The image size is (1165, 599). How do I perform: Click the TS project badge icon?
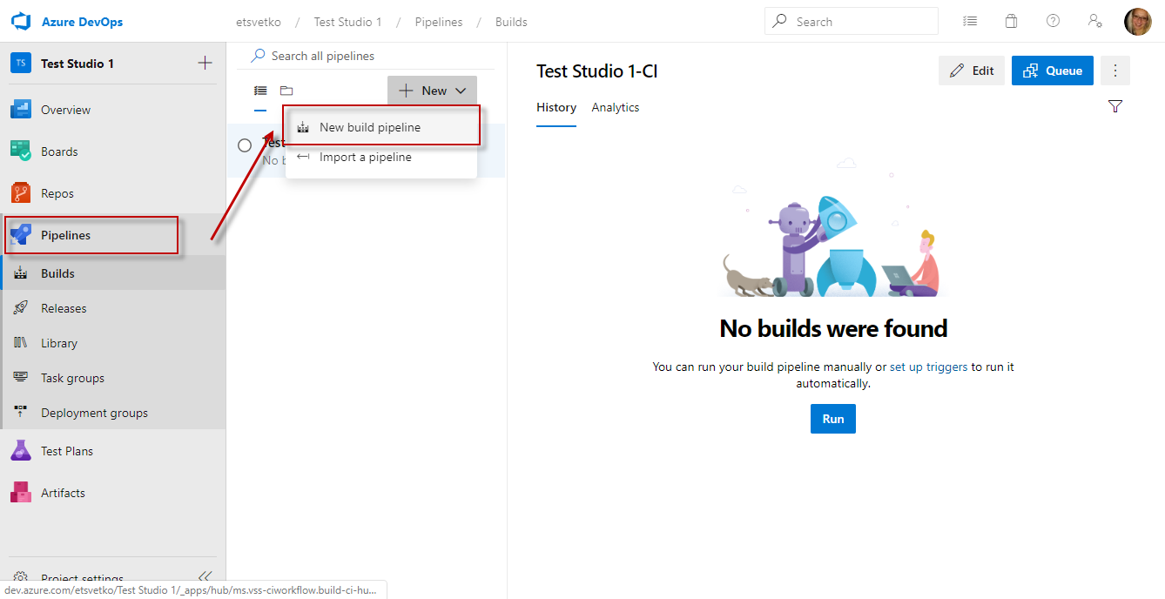(21, 64)
